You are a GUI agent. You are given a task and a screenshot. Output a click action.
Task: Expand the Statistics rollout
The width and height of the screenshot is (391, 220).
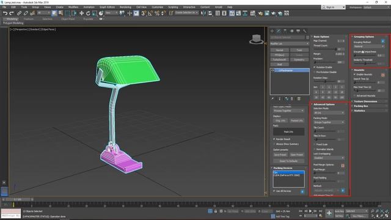click(x=359, y=111)
